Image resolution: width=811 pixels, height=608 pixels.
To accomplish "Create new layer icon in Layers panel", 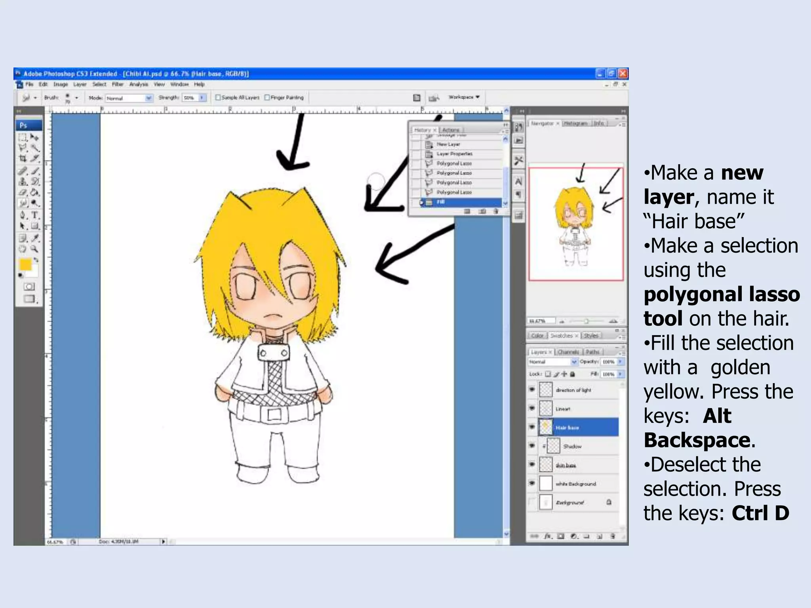I will pos(600,536).
